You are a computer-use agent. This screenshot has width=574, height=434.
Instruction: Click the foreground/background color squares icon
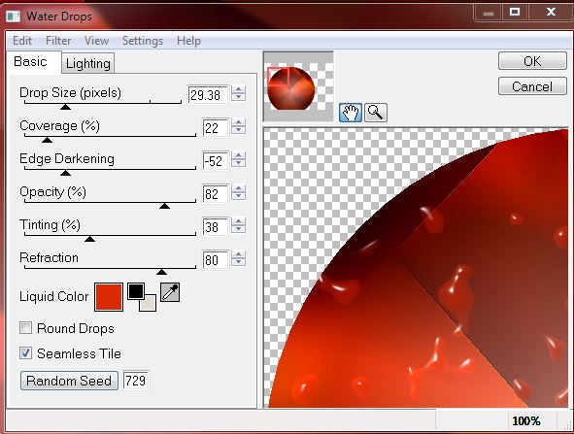click(x=142, y=297)
